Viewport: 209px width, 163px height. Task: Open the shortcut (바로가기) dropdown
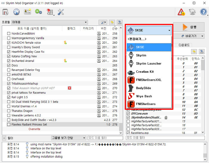(202, 36)
